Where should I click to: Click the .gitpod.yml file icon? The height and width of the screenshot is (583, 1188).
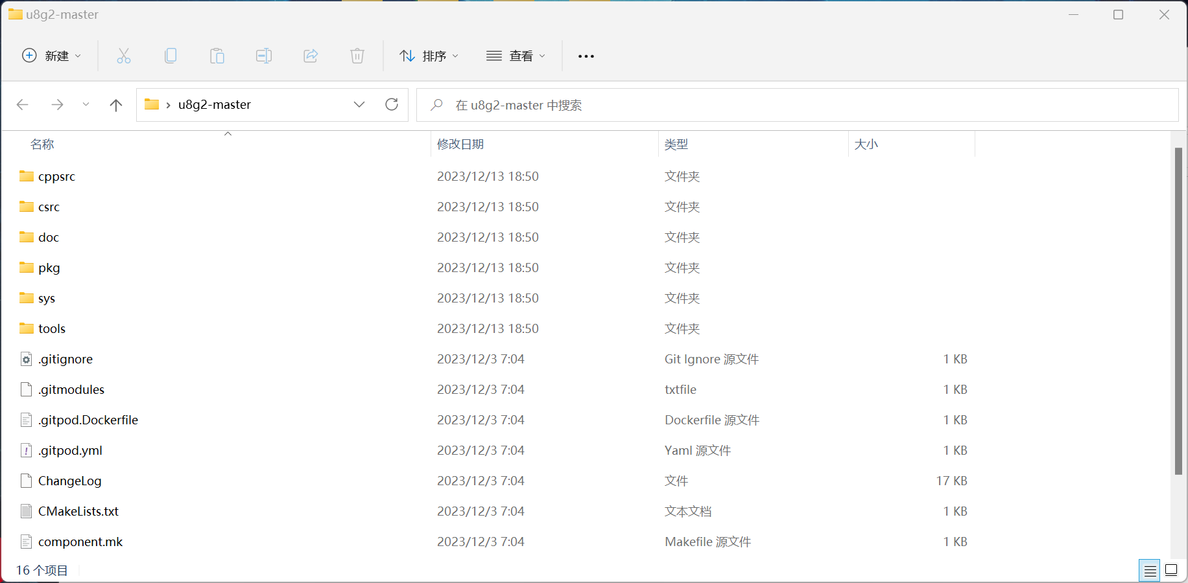27,450
